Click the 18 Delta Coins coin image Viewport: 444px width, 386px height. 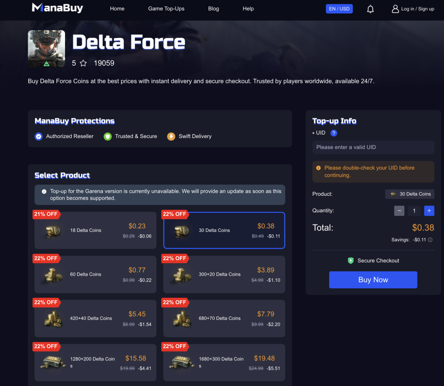(53, 231)
